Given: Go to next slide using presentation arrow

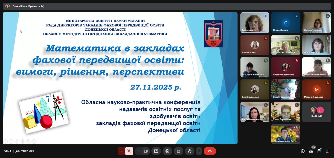Looking at the screenshot, I should tap(11, 141).
